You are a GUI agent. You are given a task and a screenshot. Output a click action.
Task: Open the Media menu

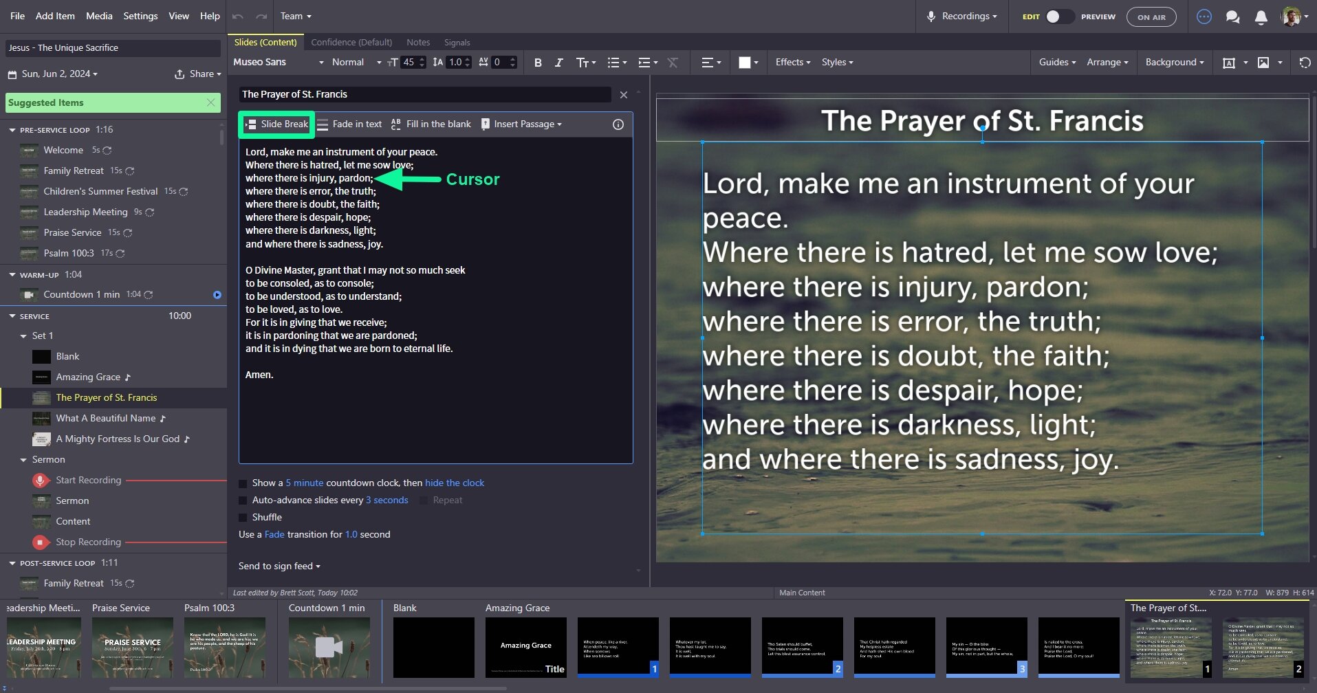[x=99, y=16]
